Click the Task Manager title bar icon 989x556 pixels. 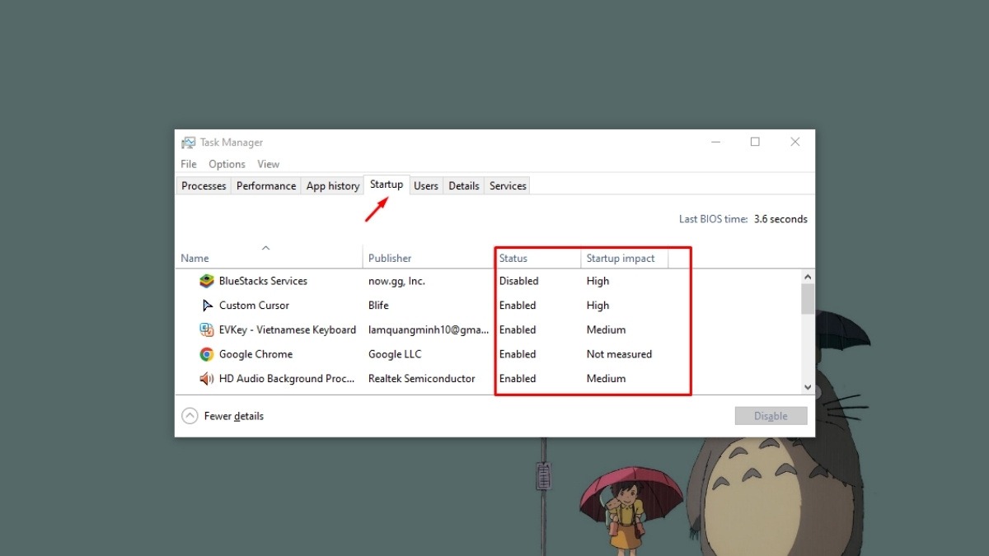point(189,143)
